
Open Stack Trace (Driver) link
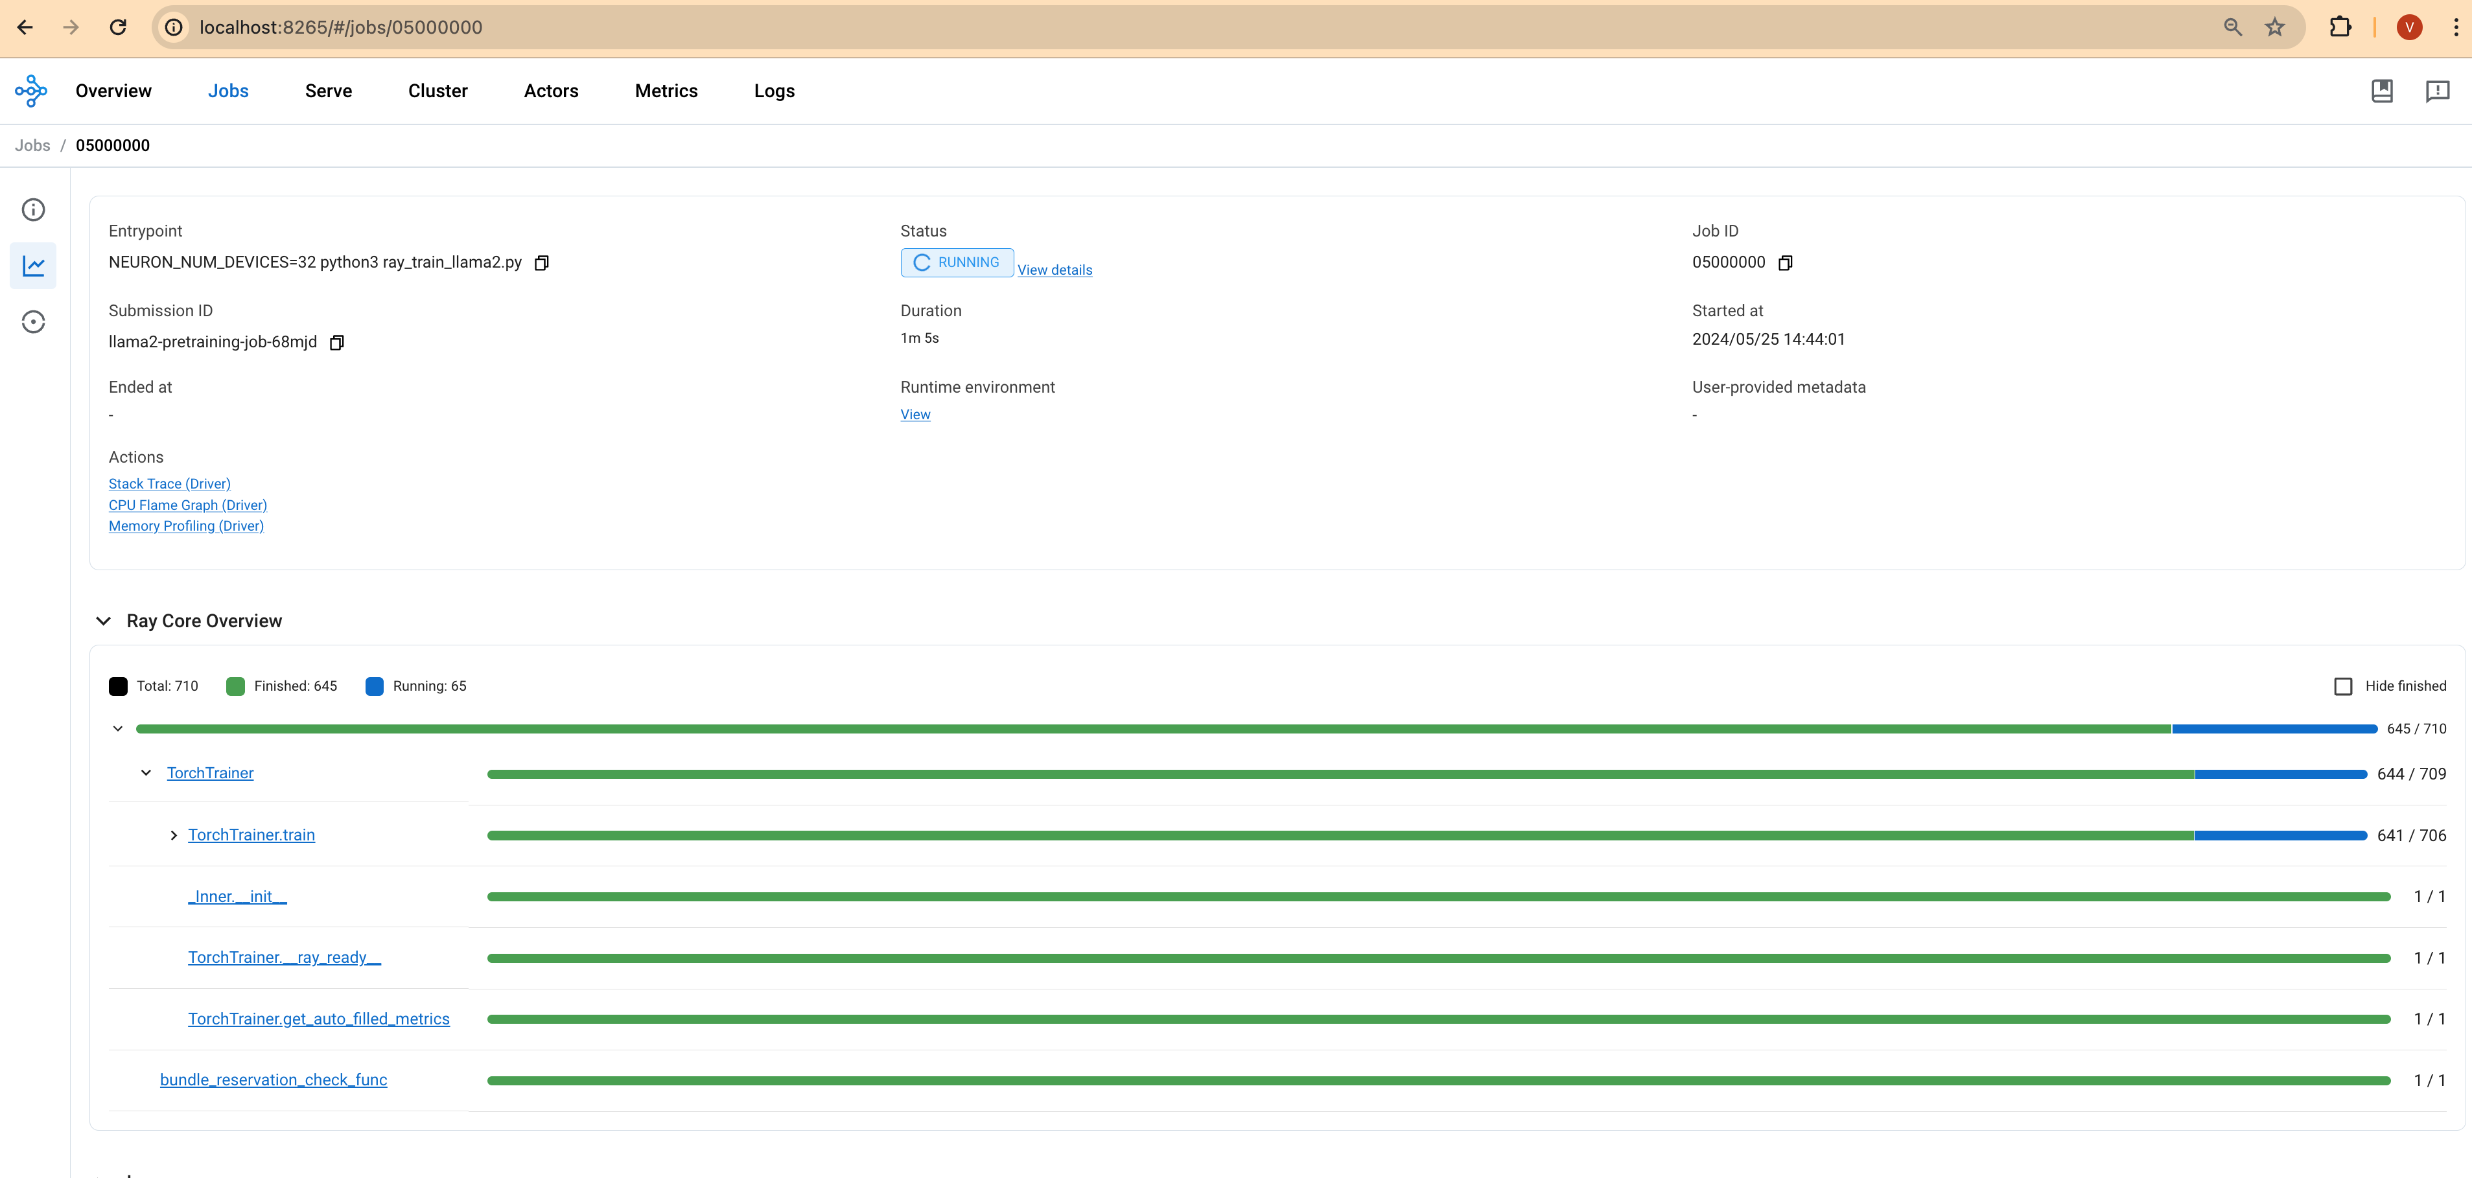(169, 485)
